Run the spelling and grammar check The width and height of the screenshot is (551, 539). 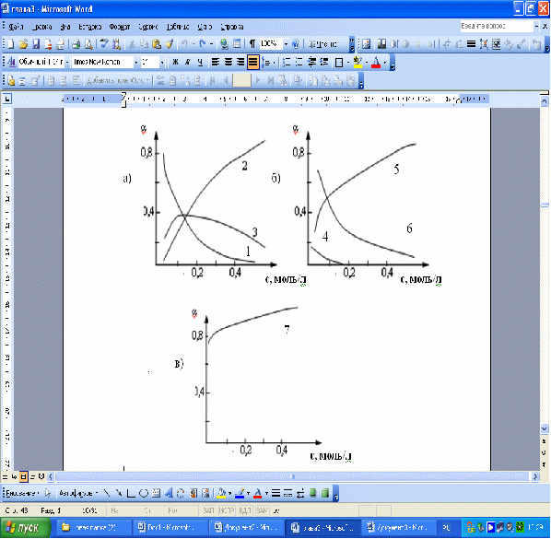104,44
